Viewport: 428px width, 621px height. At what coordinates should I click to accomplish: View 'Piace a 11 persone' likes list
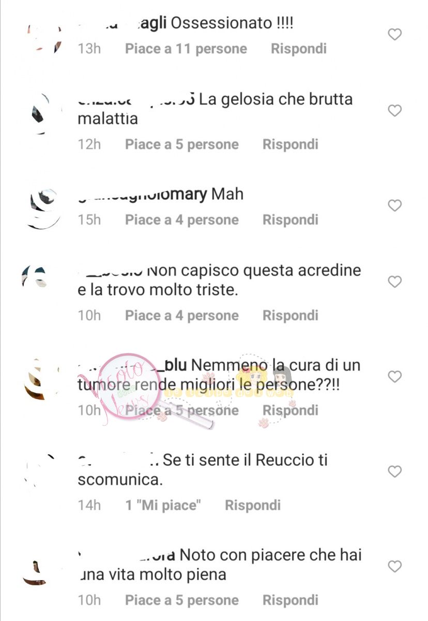[x=186, y=49]
